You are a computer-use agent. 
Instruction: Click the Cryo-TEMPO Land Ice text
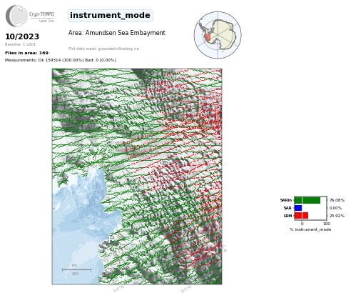coord(42,17)
